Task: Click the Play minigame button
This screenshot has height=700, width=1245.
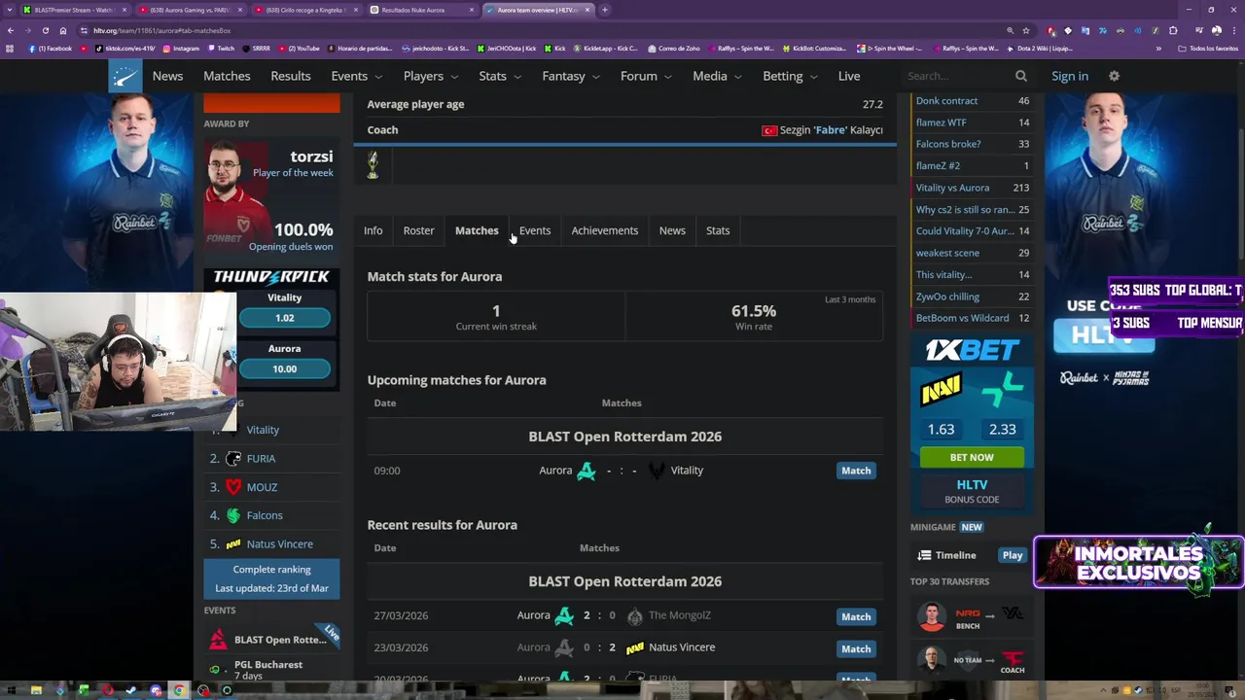Action: [1013, 555]
